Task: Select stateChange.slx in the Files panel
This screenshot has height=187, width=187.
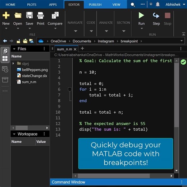Action: pos(32,76)
